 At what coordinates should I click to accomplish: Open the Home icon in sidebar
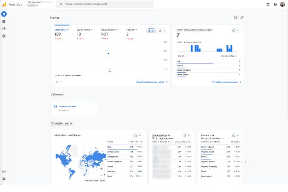coord(4,14)
